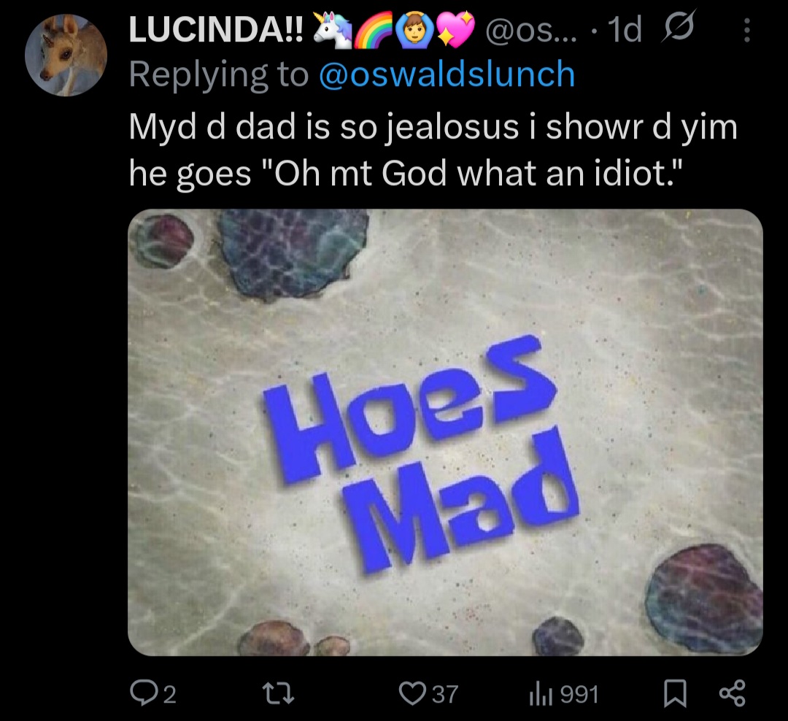Click the slashed-circle Grok icon
The width and height of the screenshot is (788, 721).
pos(679,28)
